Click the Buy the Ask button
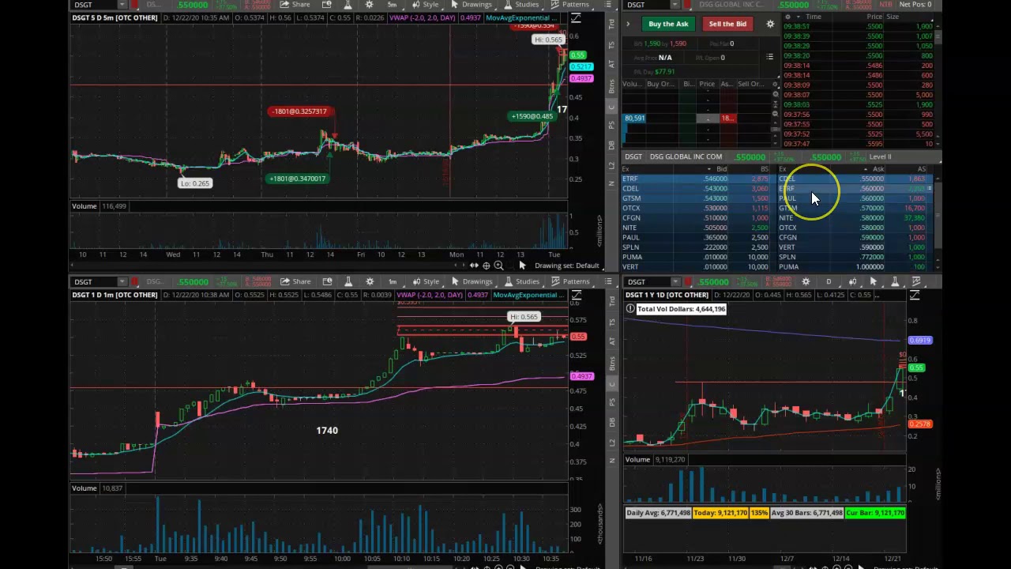 tap(668, 24)
